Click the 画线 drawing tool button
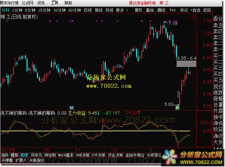 [x=161, y=10]
